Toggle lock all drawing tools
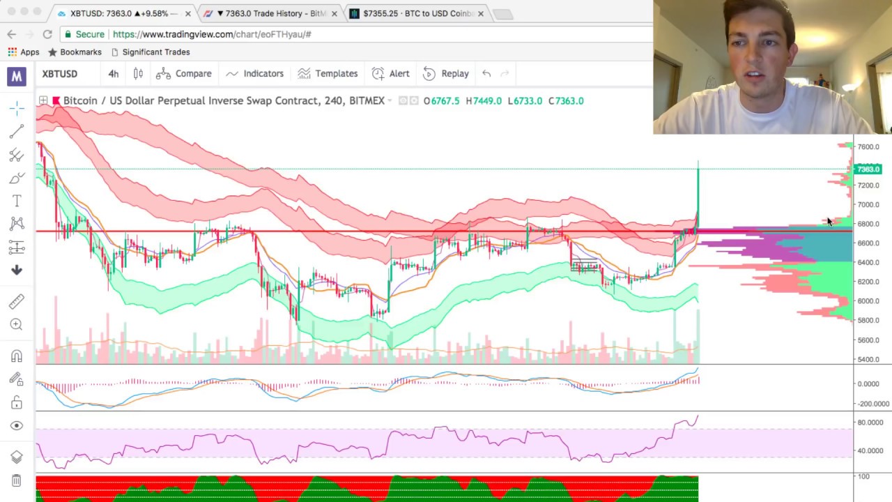Viewport: 892px width, 502px height. click(17, 402)
